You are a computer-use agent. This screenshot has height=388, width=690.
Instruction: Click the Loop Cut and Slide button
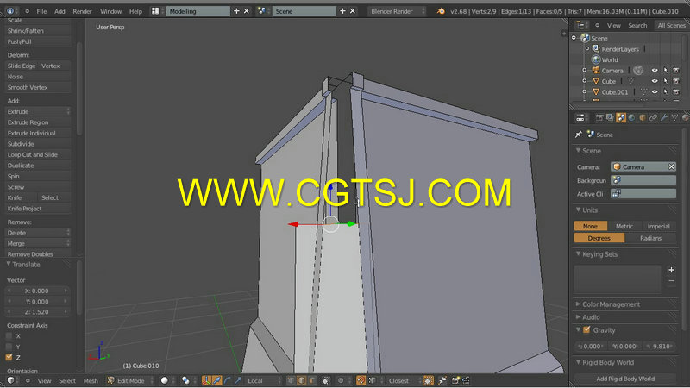click(38, 155)
